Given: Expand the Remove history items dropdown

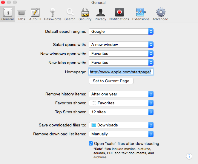Looking at the screenshot, I should coord(121,94).
